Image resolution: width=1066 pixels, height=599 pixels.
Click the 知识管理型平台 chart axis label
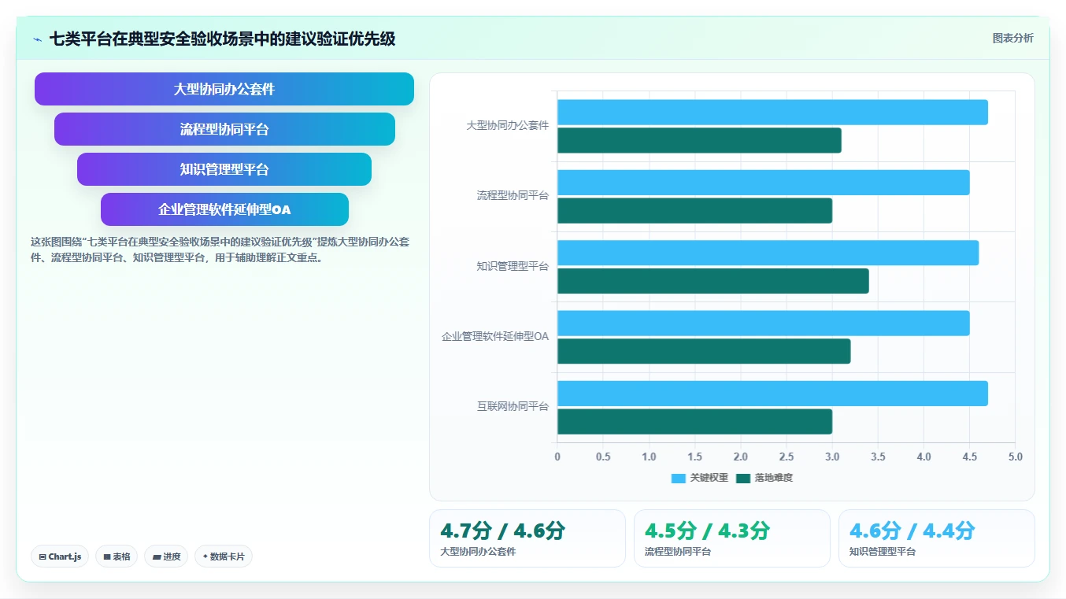tap(513, 266)
